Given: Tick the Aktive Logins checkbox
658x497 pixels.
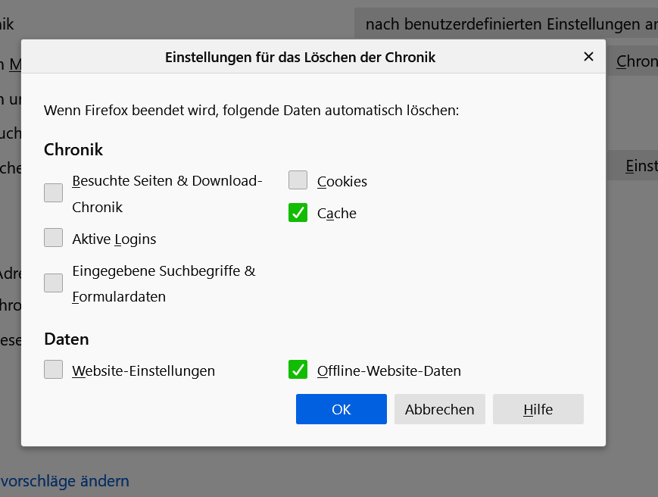Looking at the screenshot, I should point(53,238).
